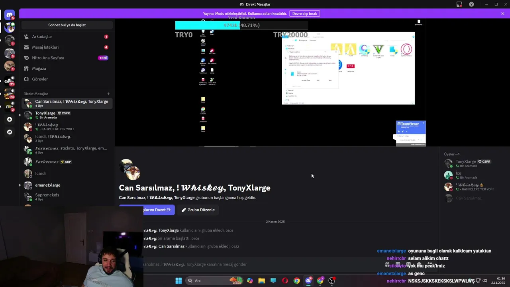
Task: Open Arkadaşlar friends list
Action: tap(67, 37)
